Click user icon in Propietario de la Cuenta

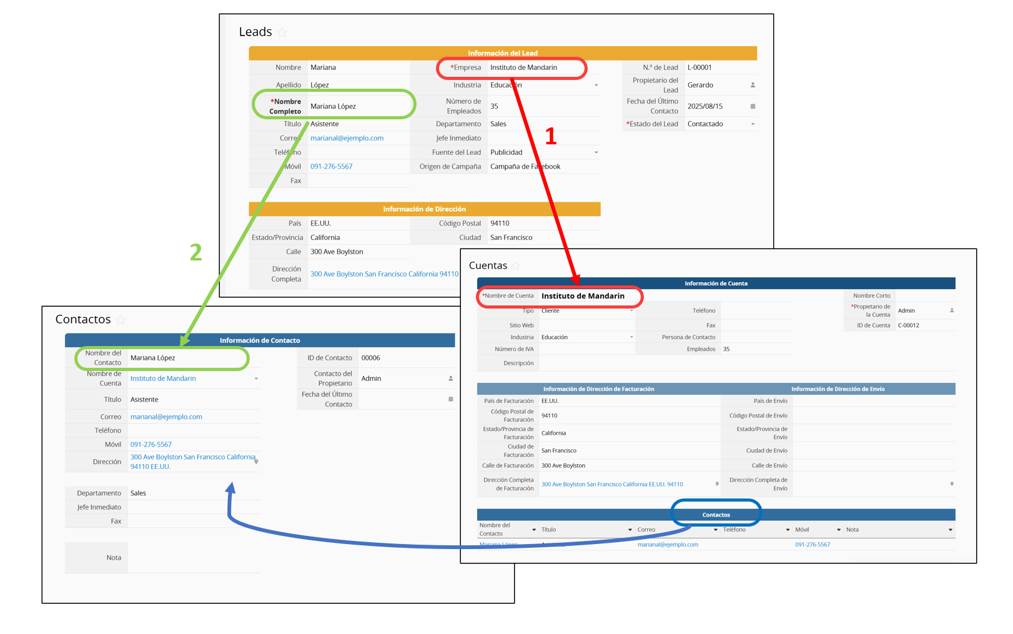(952, 310)
